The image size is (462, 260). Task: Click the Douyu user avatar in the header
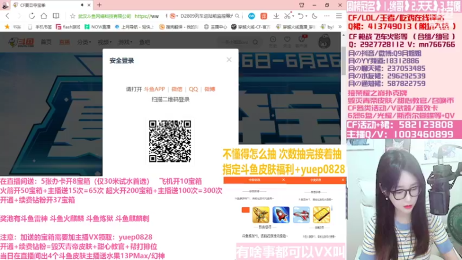(x=325, y=41)
